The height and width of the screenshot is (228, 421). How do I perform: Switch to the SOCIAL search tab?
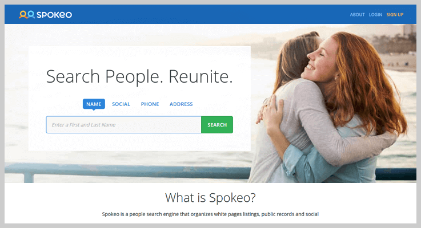(x=121, y=104)
